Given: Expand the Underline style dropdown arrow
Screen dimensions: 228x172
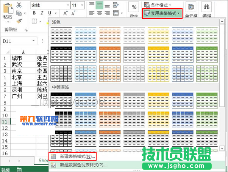Looking at the screenshot, I should click(56, 13).
